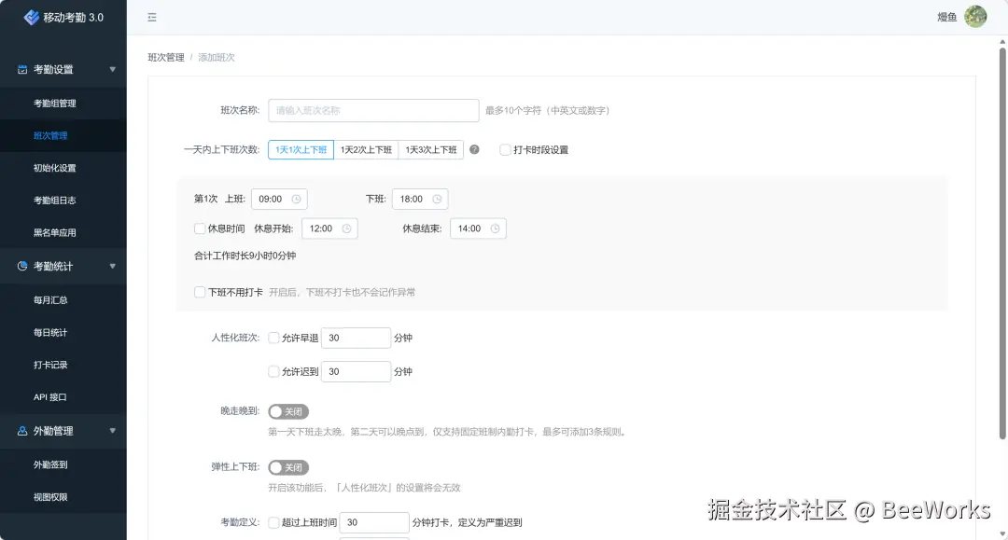Click the vertical page scrollbar
This screenshot has height=540, width=1008.
click(x=1002, y=242)
